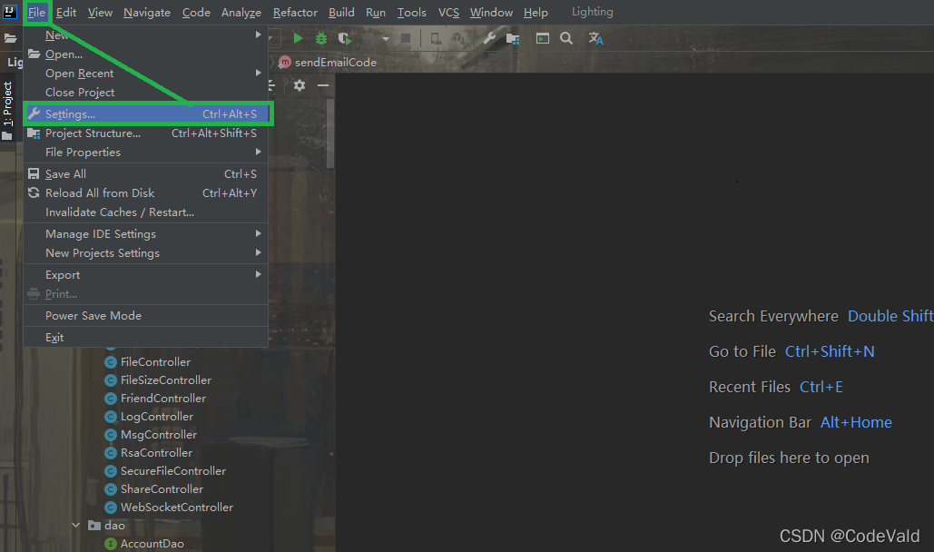Click the Double Shift shortcut link
934x552 pixels.
890,316
